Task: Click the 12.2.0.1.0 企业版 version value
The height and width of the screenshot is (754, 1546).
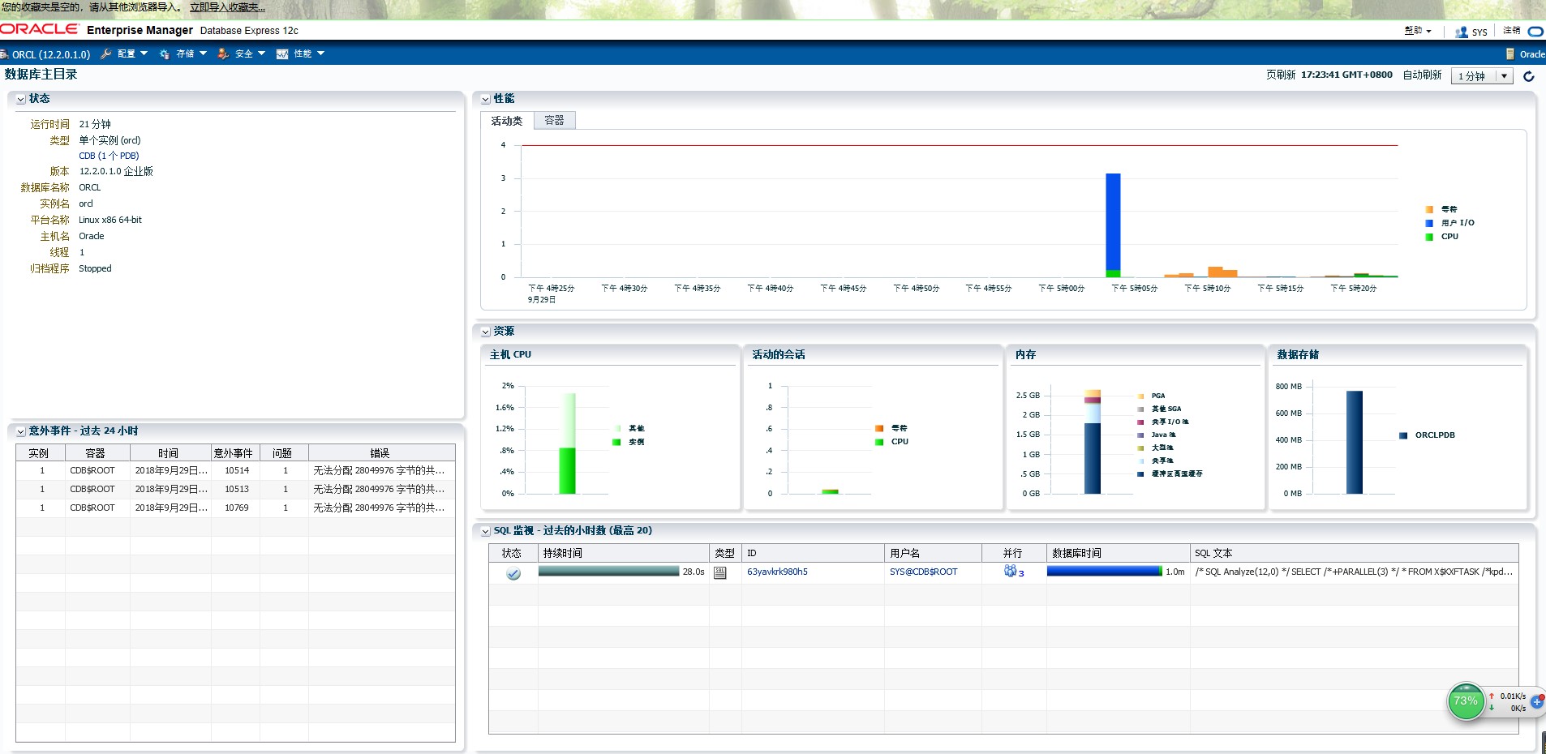Action: pos(116,171)
